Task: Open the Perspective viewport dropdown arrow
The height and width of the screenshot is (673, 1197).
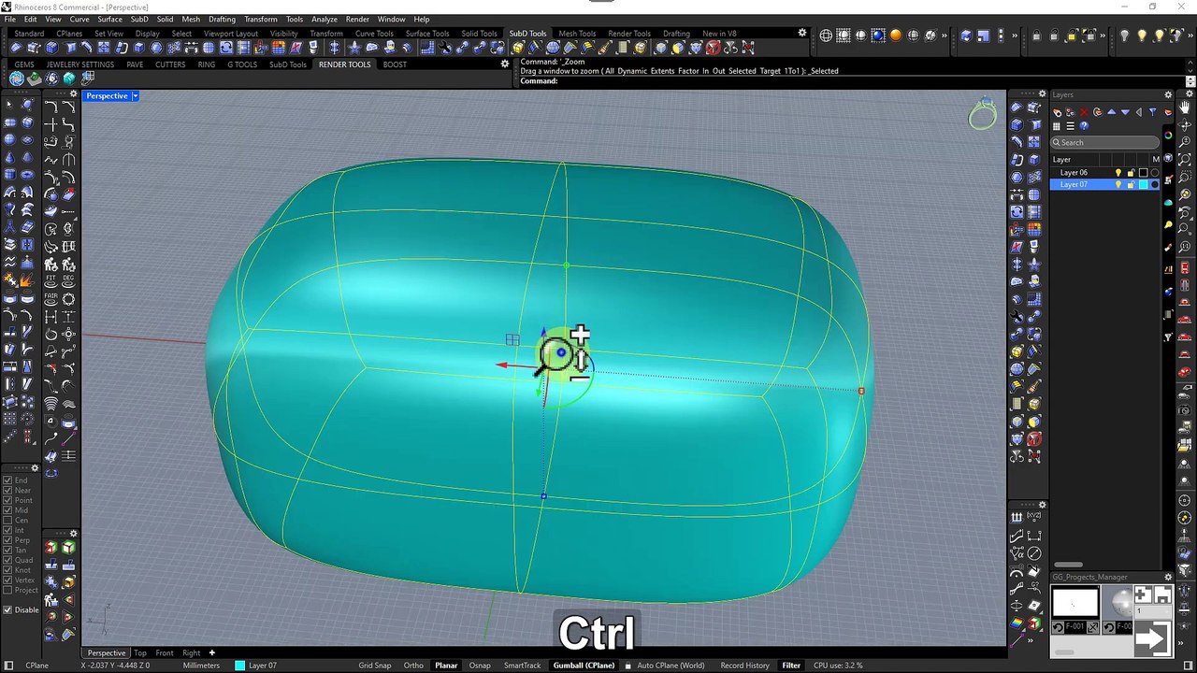Action: 135,95
